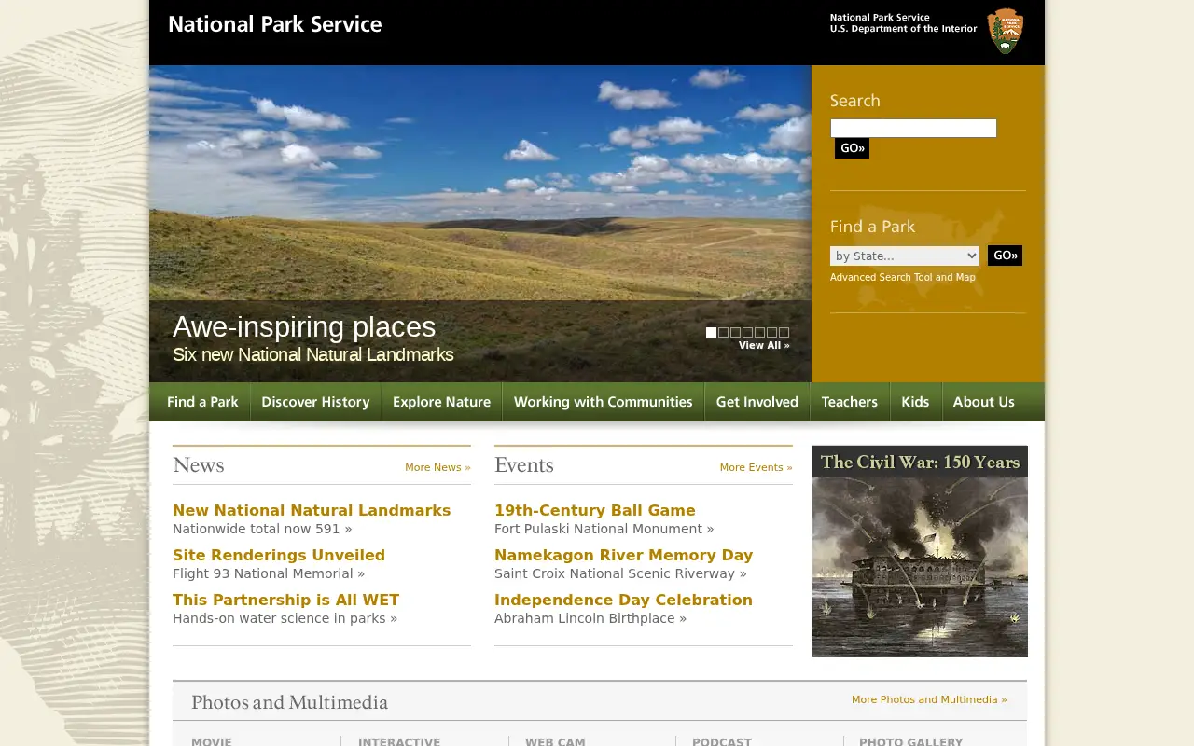Viewport: 1194px width, 746px height.
Task: Open Independence Day Celebration event
Action: [623, 600]
